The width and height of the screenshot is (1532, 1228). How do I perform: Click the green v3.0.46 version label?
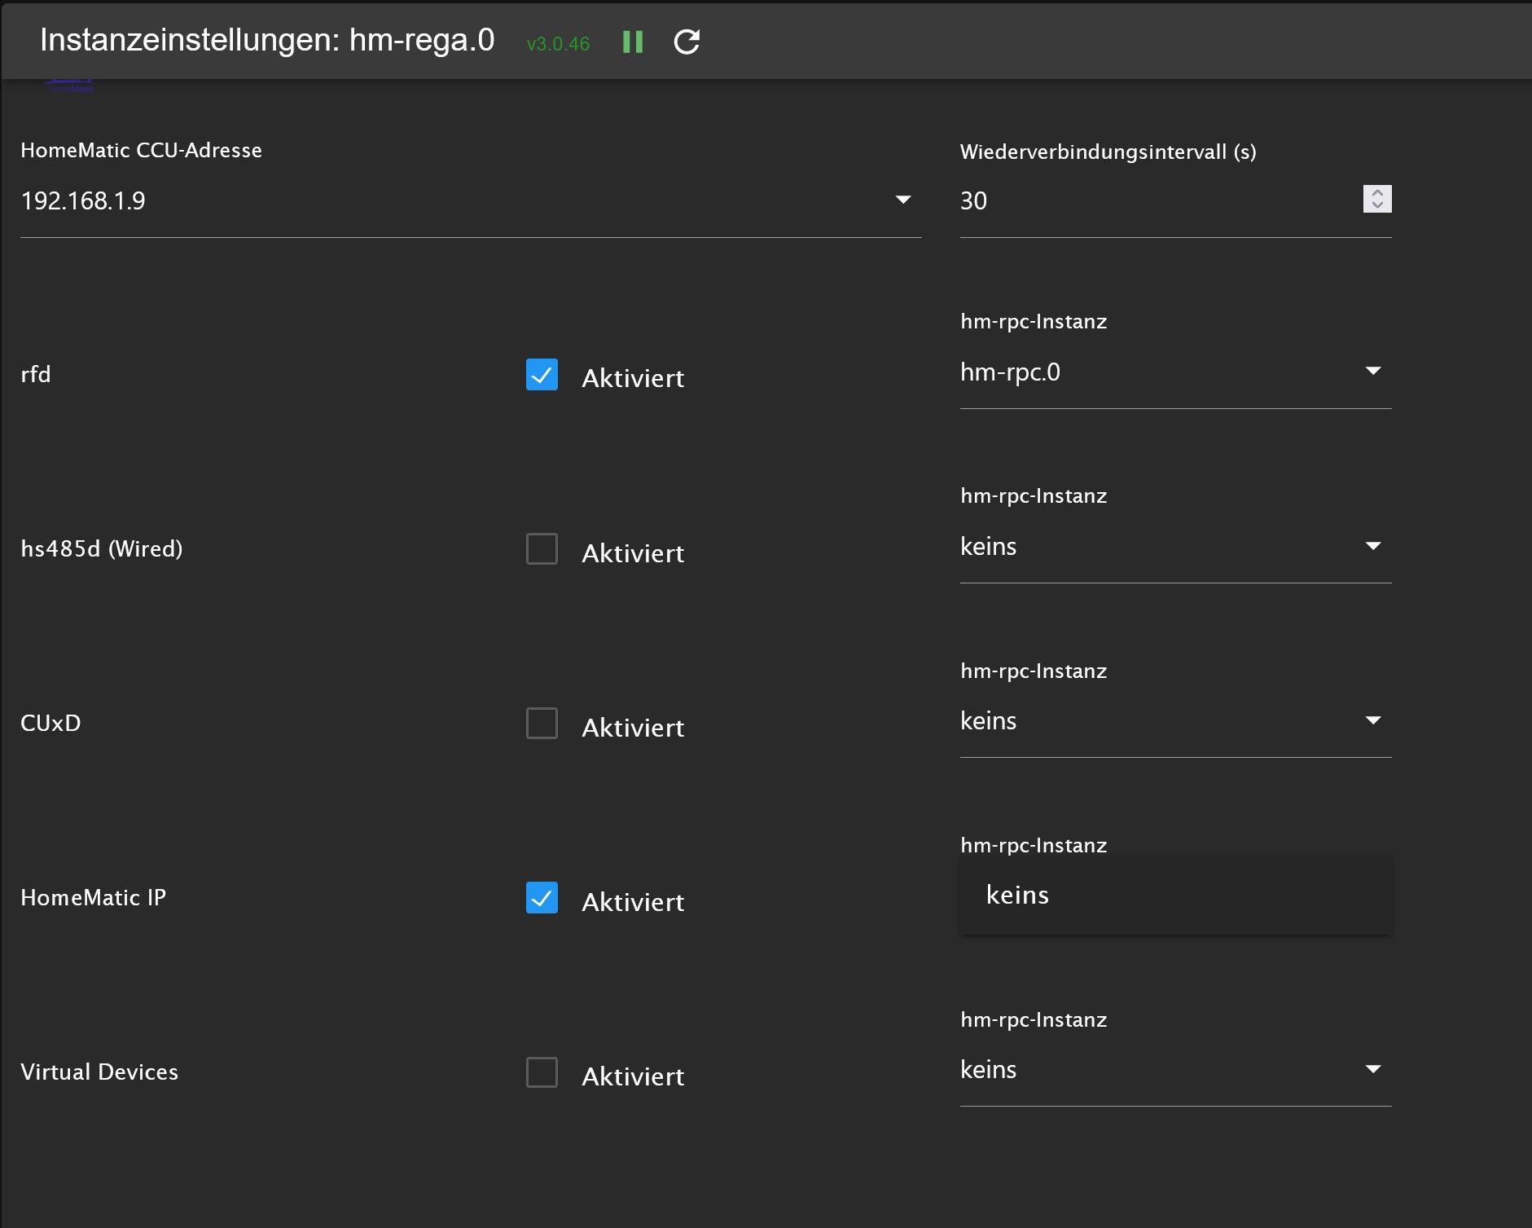[x=558, y=44]
